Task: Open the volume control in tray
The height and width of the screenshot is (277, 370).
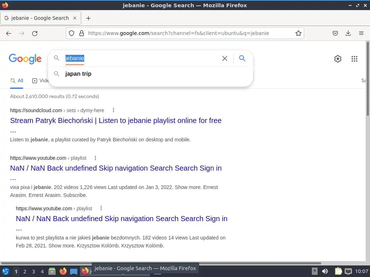Action: pos(325,271)
